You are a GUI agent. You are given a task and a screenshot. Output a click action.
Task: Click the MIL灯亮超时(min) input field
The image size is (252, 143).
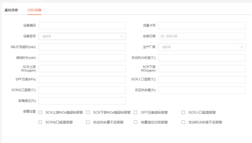[82, 47]
